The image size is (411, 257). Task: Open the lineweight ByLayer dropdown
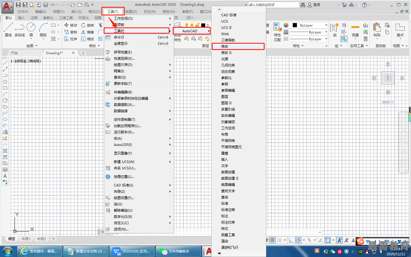(x=308, y=32)
